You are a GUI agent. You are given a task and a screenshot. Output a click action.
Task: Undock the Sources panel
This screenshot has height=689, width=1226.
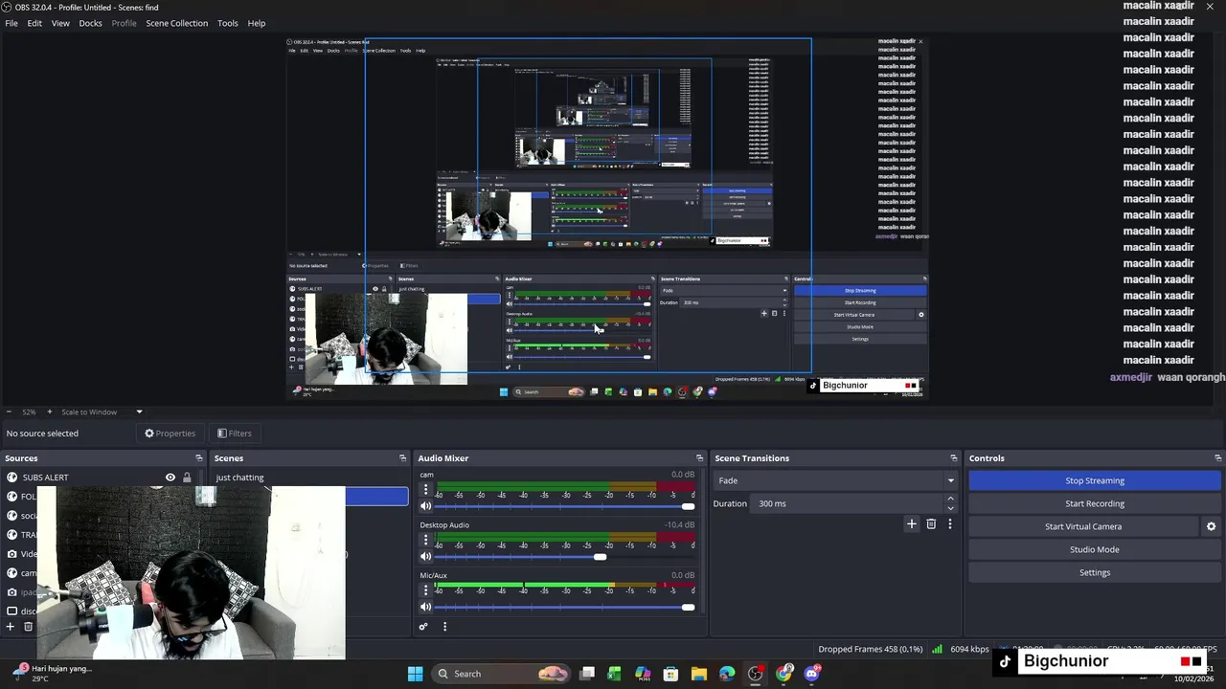tap(199, 458)
